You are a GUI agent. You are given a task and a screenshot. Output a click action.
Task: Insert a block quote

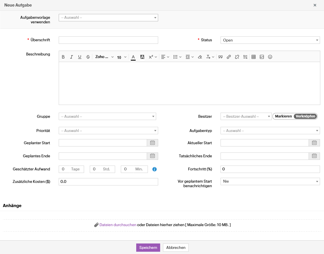[x=221, y=57]
